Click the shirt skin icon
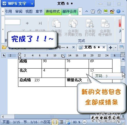Viewport: 127px width, 125px height. tap(93, 12)
